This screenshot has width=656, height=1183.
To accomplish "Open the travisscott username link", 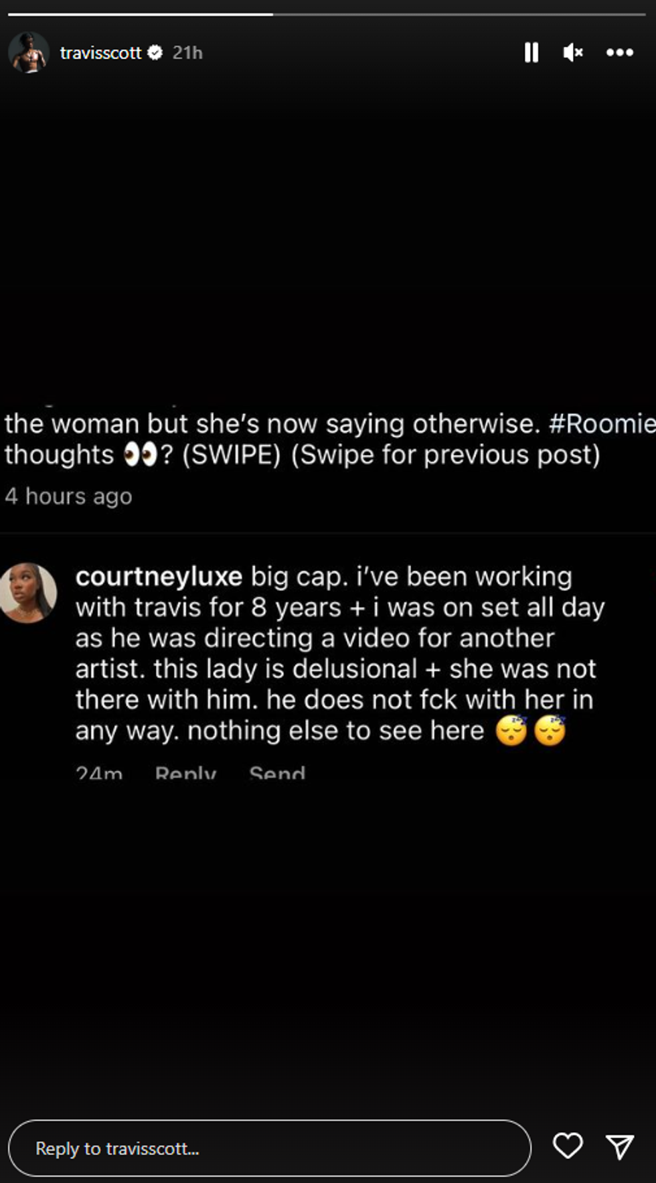I will coord(100,52).
